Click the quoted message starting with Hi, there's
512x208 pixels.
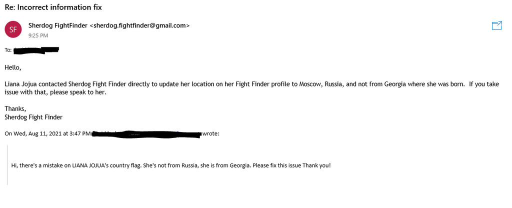pyautogui.click(x=171, y=165)
